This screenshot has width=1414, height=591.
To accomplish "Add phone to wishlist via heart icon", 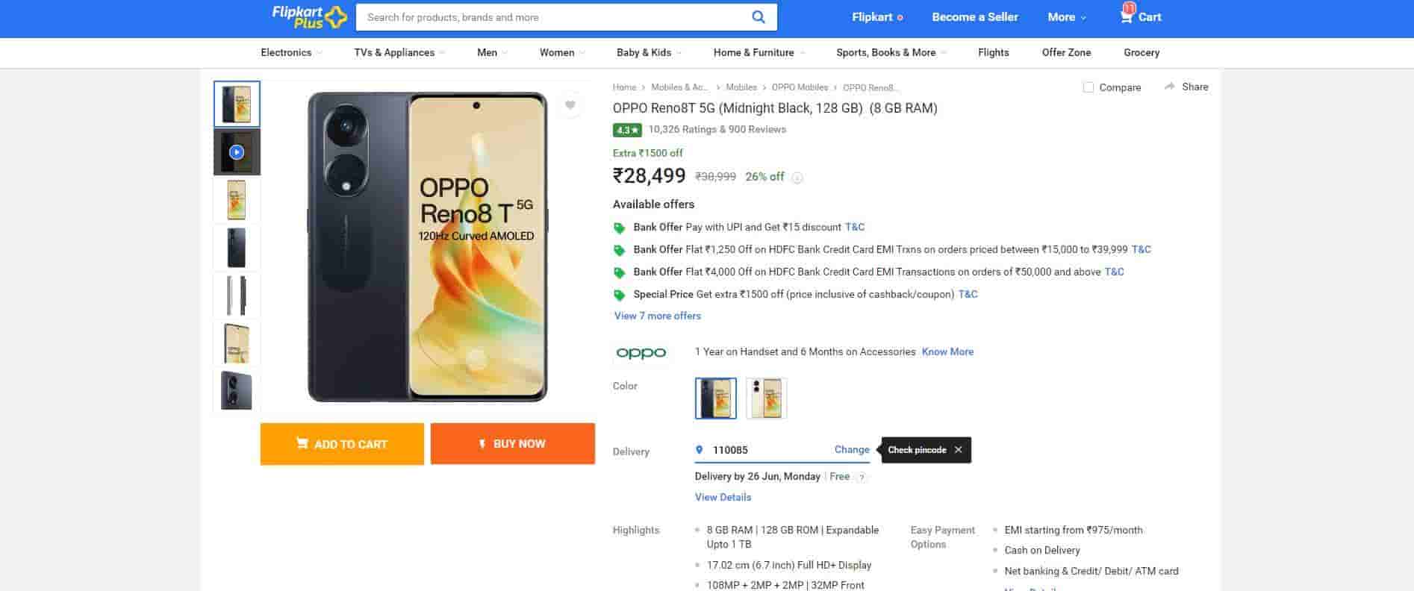I will 570,105.
